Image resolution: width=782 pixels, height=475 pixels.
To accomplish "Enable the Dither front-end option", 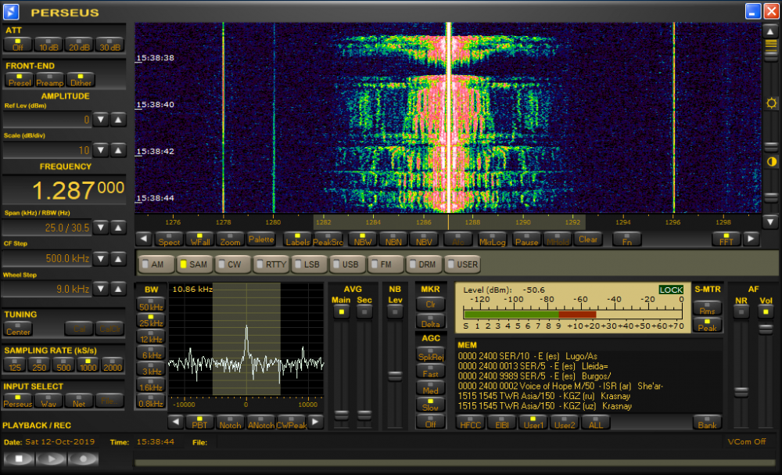I will click(81, 81).
